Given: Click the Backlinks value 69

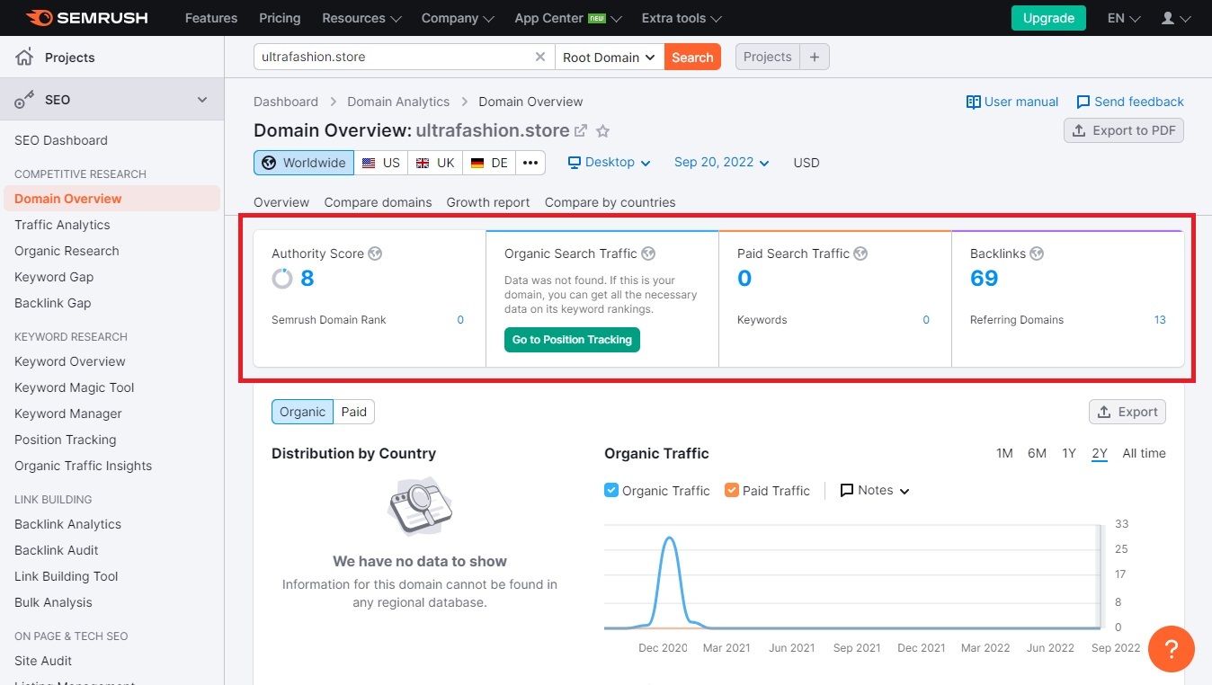Looking at the screenshot, I should 985,279.
